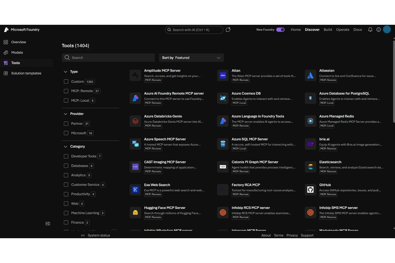Select the Developer Tools category checkbox
This screenshot has width=395, height=263.
[66, 156]
